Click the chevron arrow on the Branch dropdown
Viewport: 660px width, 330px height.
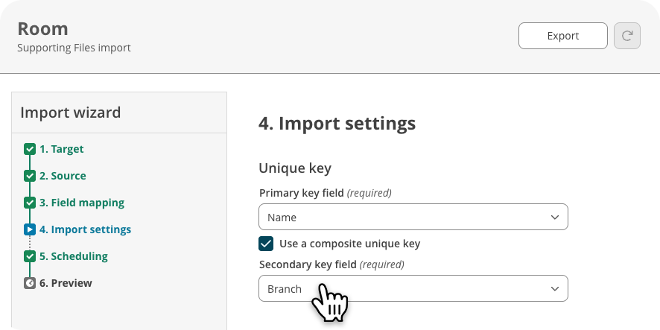[555, 289]
